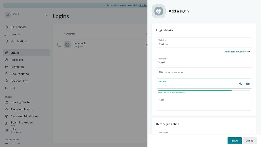
Task: Click the Dark Web Monitoring icon
Action: point(7,116)
